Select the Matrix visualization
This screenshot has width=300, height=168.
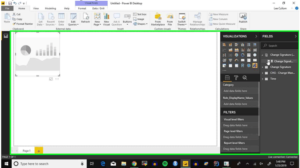pos(237,66)
